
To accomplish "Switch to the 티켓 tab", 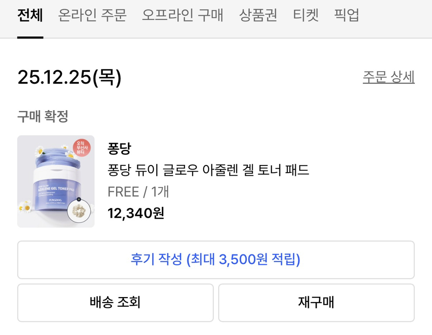I will coord(305,16).
